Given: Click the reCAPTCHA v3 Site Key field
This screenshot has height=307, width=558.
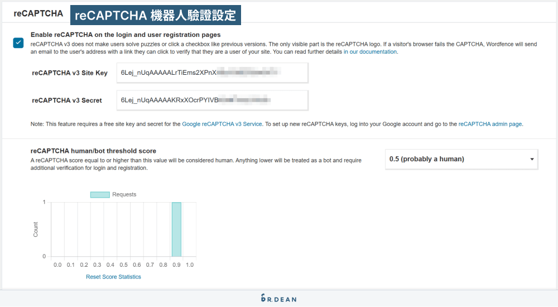Looking at the screenshot, I should point(212,73).
